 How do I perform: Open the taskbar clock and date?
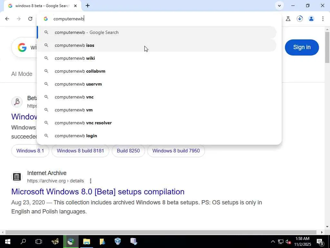tap(302, 242)
